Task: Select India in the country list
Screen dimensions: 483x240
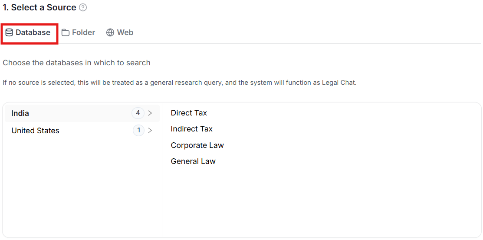Action: point(20,113)
